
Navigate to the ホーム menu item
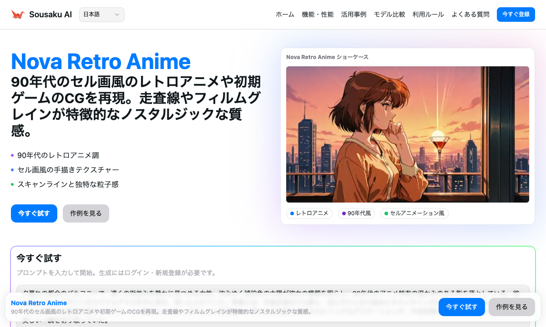click(x=284, y=14)
